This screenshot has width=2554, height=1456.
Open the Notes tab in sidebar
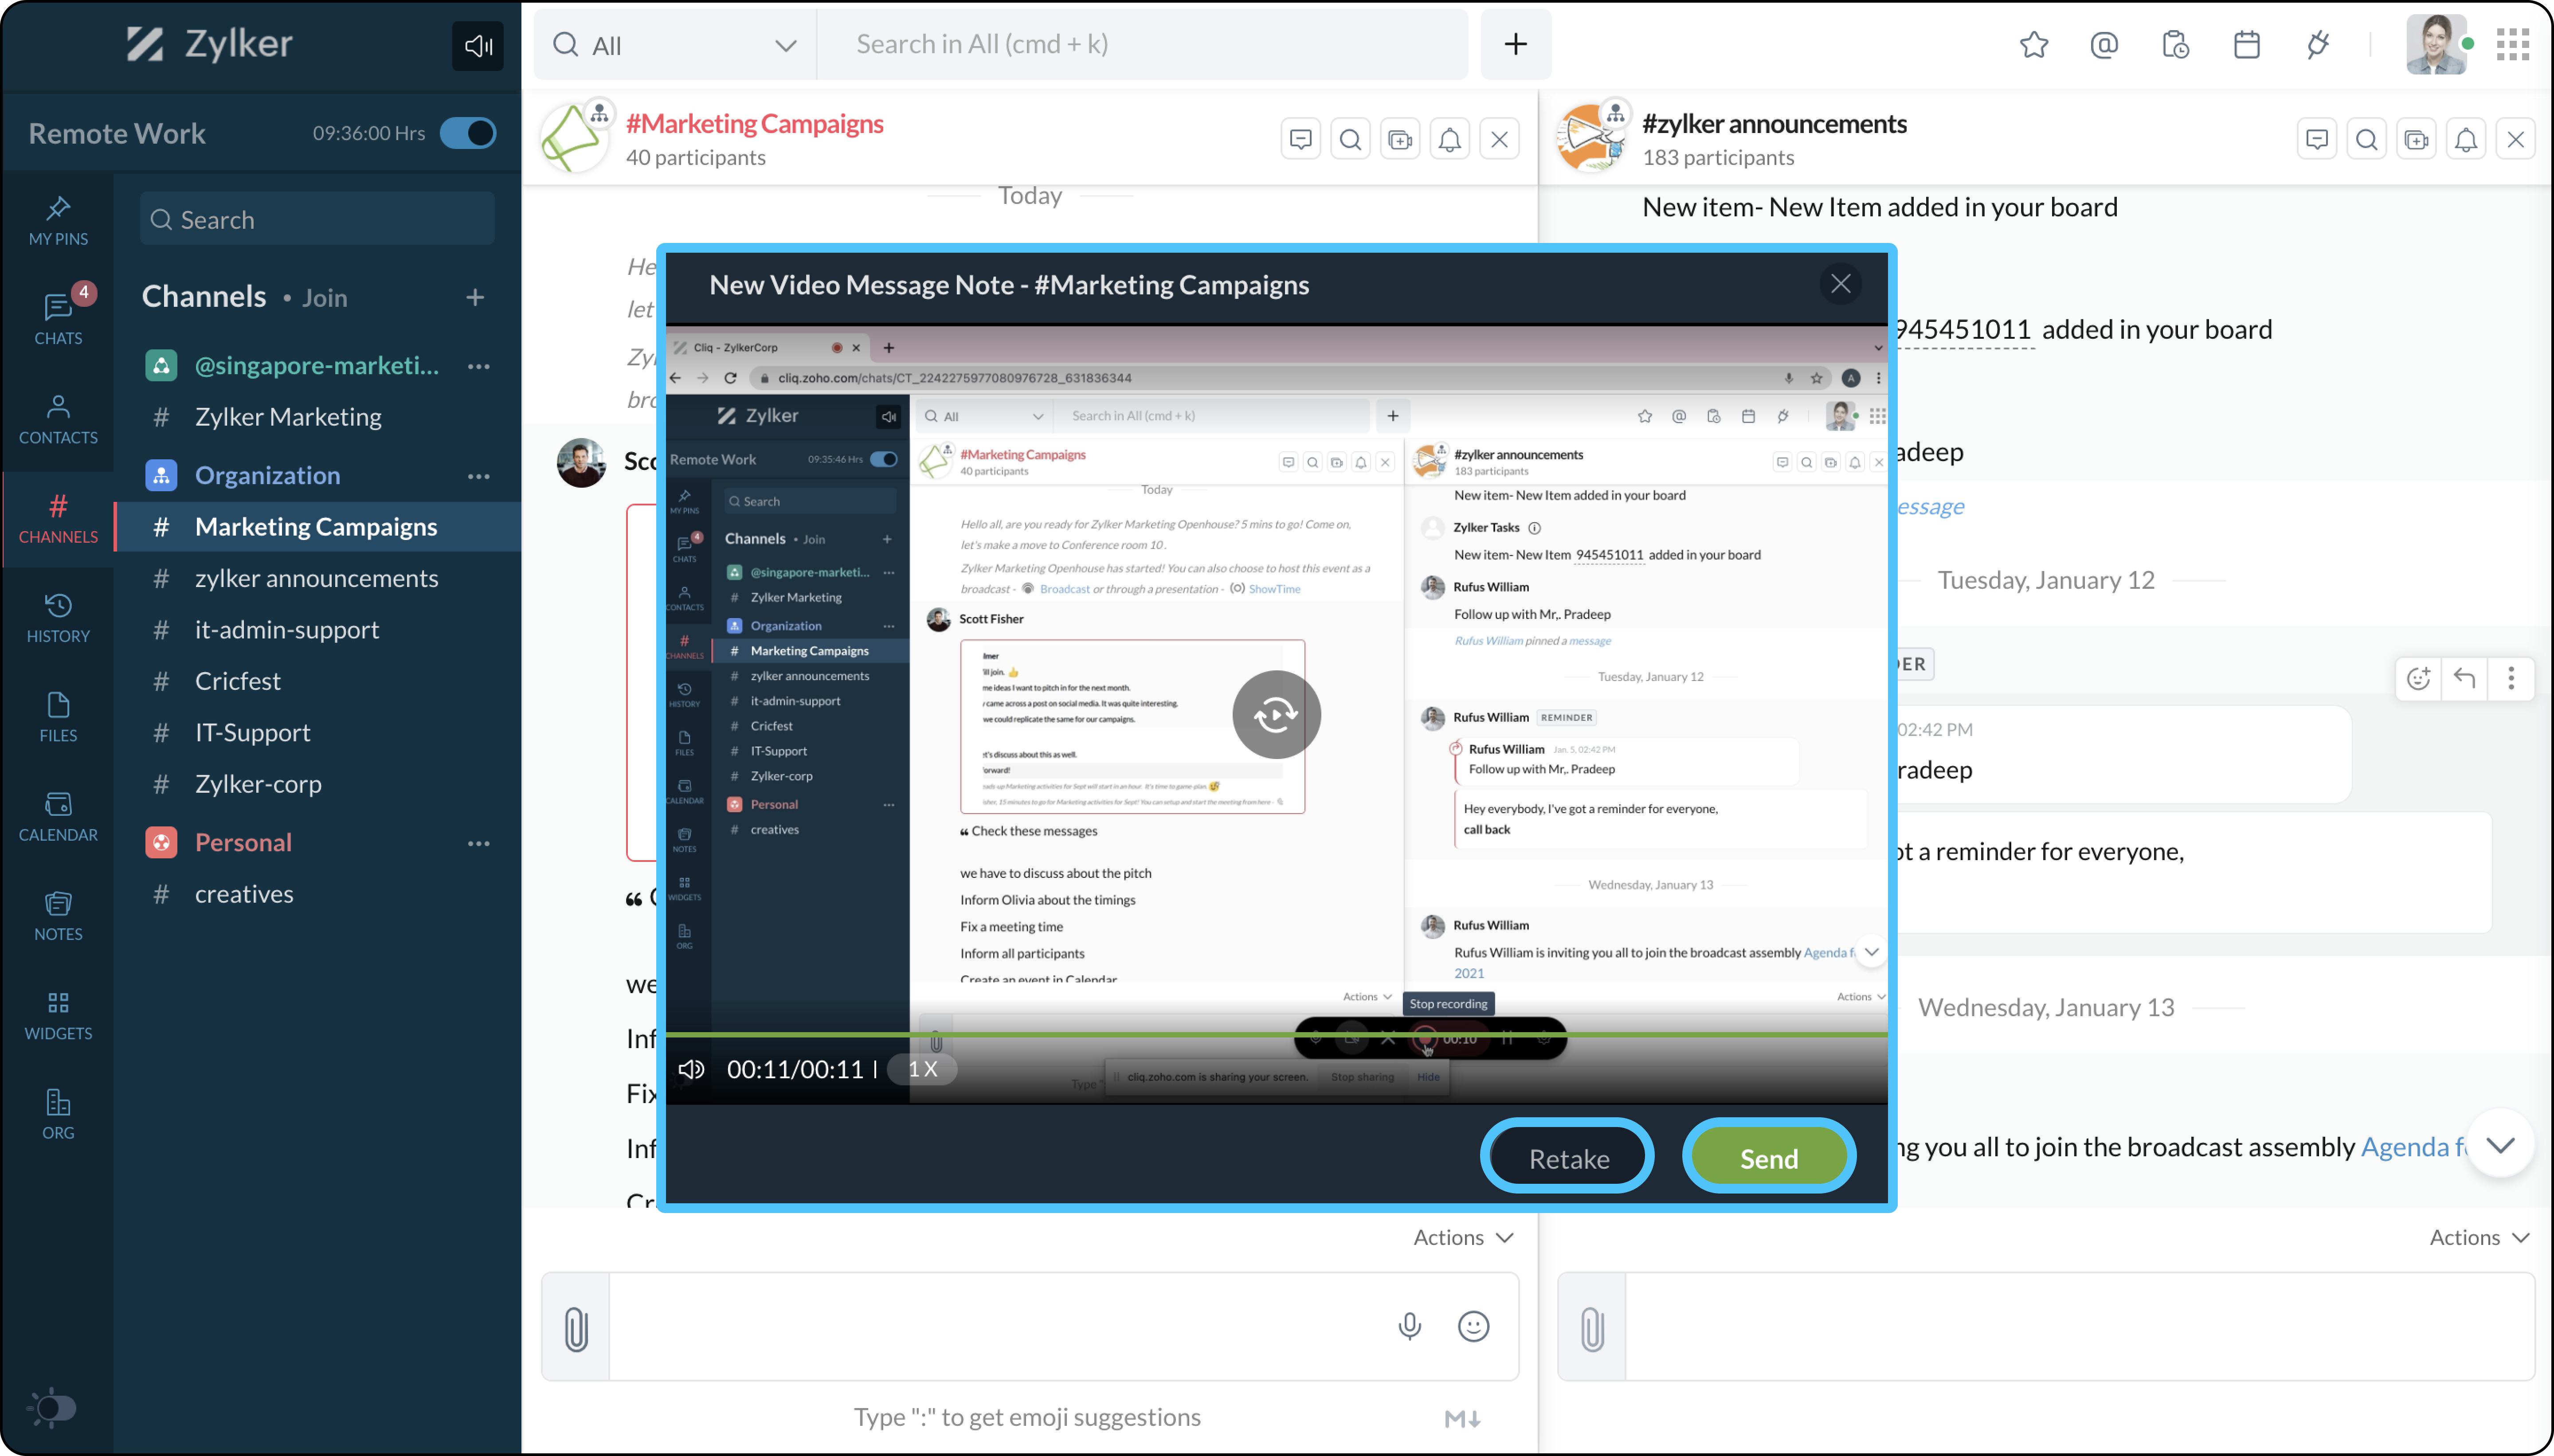[58, 915]
